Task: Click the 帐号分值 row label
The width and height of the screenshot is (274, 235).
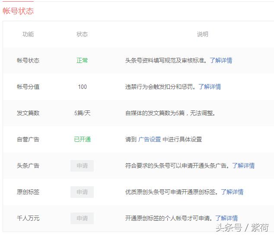Action: point(28,87)
